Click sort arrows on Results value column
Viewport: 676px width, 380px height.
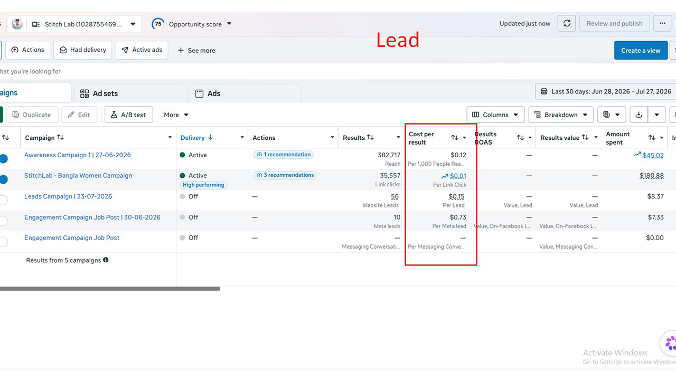click(x=585, y=137)
